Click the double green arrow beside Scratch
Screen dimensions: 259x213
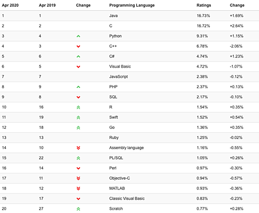pyautogui.click(x=78, y=209)
